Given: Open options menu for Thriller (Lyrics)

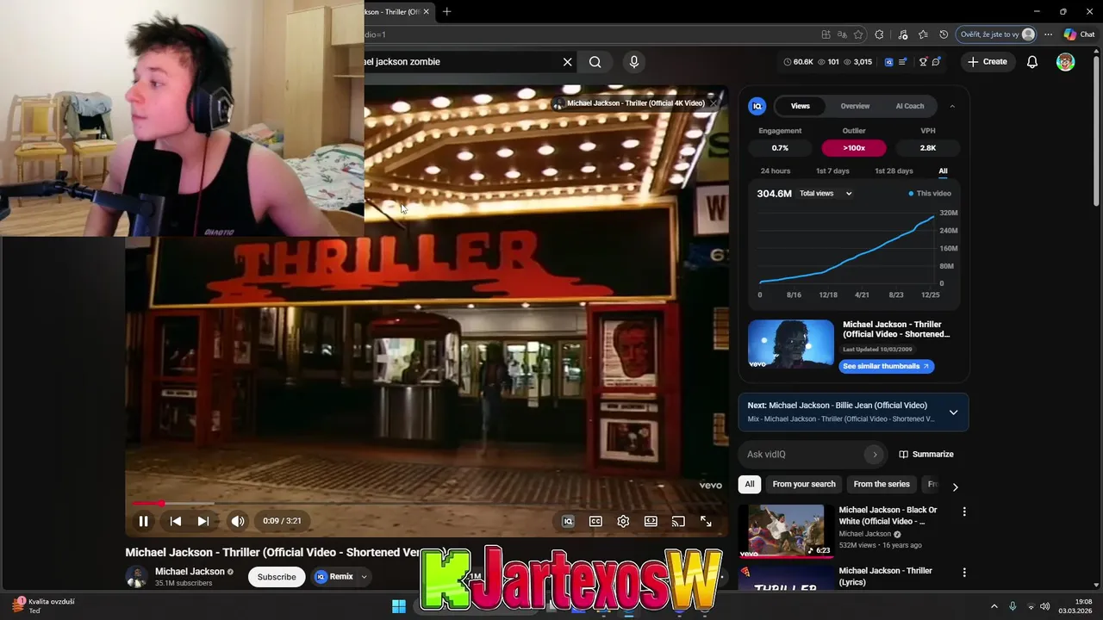Looking at the screenshot, I should [x=964, y=572].
